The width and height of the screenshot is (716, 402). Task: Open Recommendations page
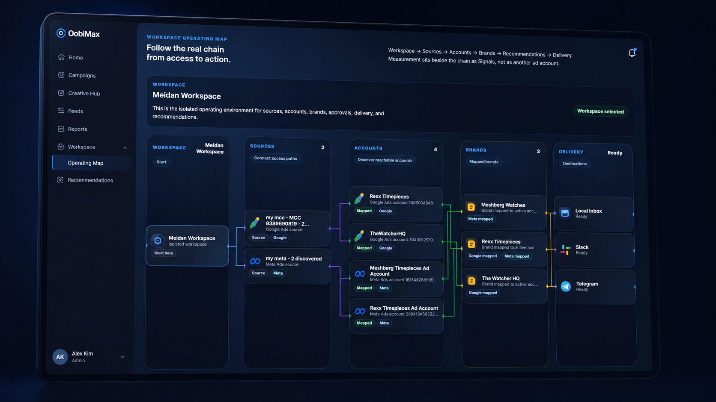90,180
